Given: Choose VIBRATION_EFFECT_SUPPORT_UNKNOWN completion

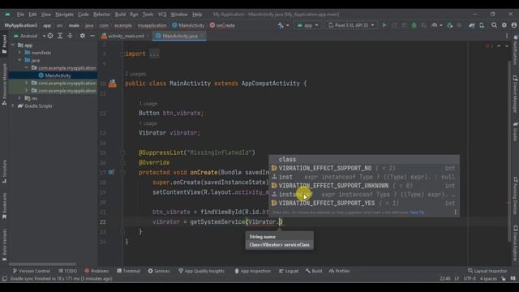Looking at the screenshot, I should [x=364, y=186].
